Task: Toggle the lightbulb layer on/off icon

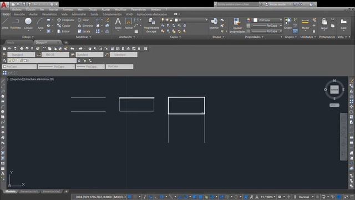Action: pyautogui.click(x=163, y=20)
